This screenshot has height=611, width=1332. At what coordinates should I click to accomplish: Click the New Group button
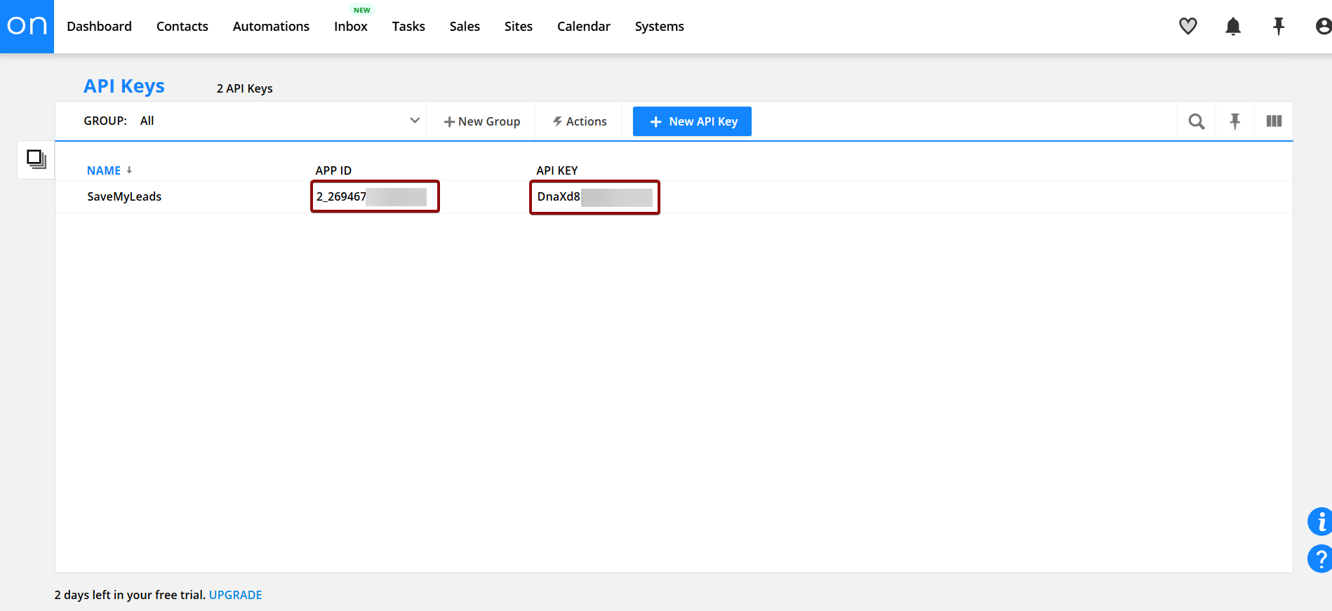(x=481, y=121)
